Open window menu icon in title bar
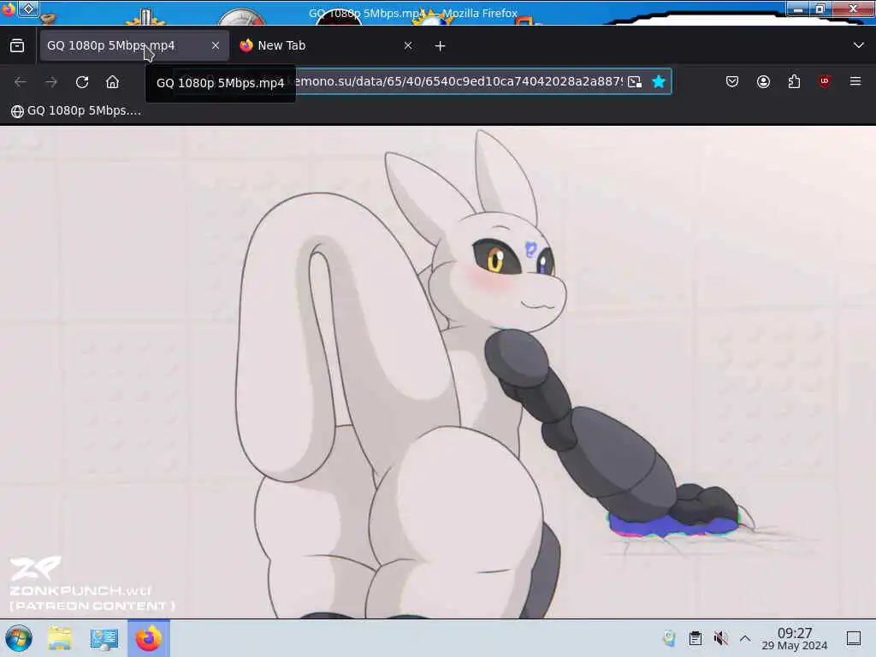The image size is (876, 657). click(28, 9)
